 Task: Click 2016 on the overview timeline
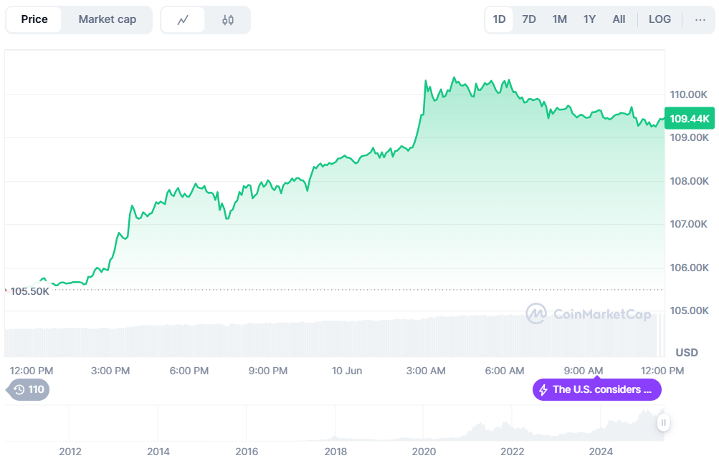pos(247,452)
